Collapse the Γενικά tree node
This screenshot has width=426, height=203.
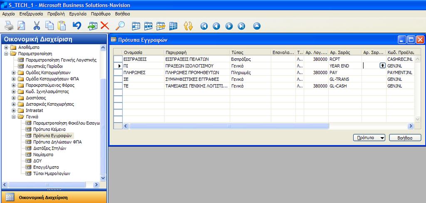tap(14, 117)
